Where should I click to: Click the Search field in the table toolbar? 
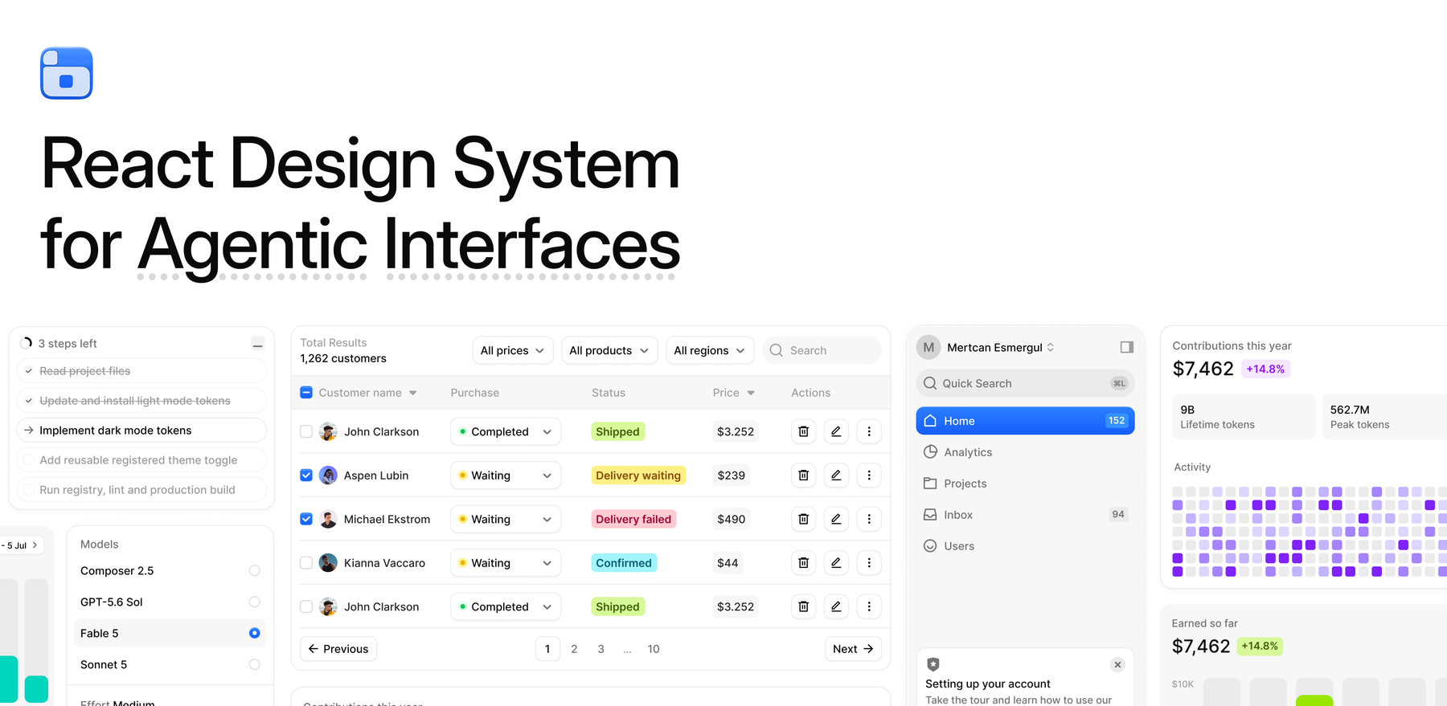pos(822,350)
